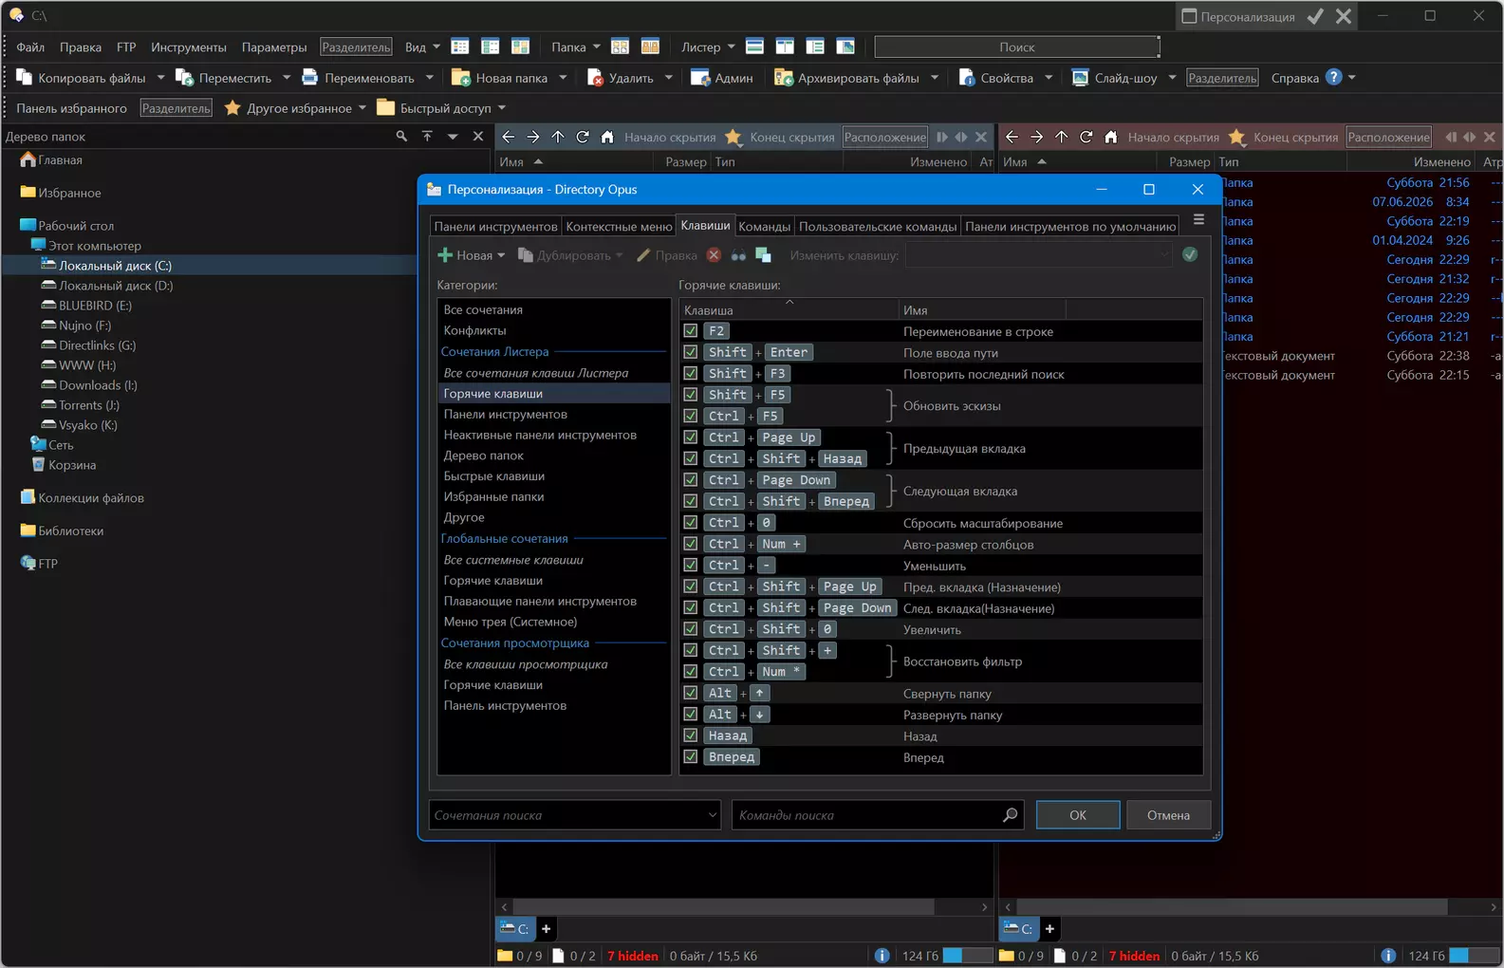This screenshot has height=968, width=1504.
Task: Click the Справка help question mark icon
Action: 1333,77
